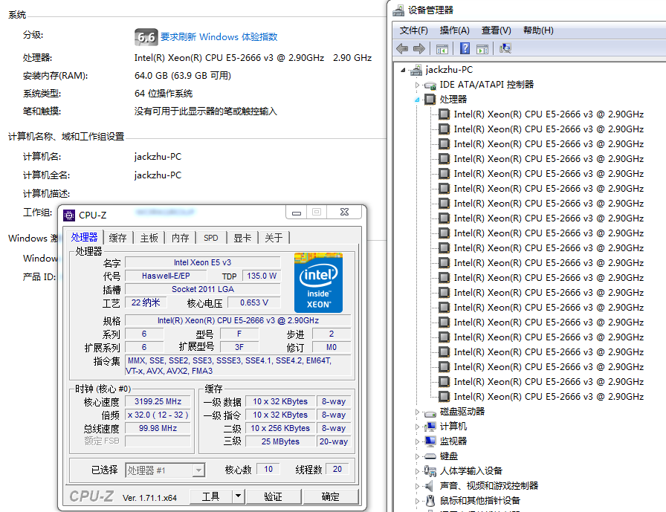Click the 验证 button in CPU-Z
The height and width of the screenshot is (512, 666).
pyautogui.click(x=273, y=496)
